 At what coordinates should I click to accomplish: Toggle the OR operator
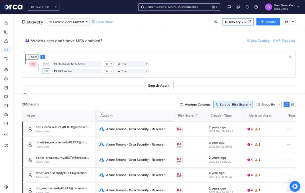click(46, 71)
